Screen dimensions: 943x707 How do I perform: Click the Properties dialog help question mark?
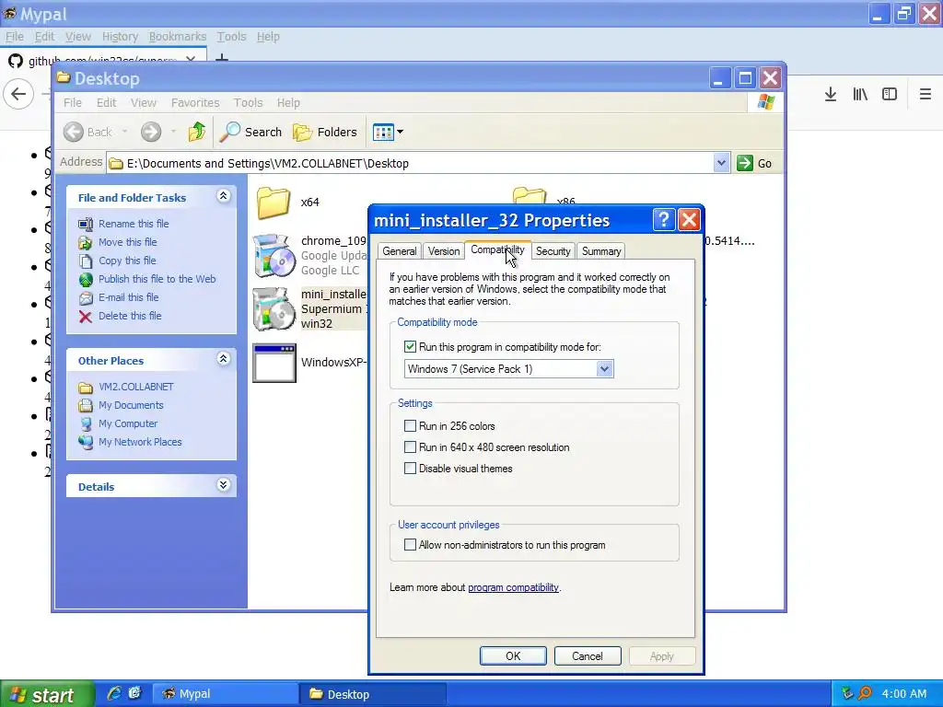click(663, 220)
